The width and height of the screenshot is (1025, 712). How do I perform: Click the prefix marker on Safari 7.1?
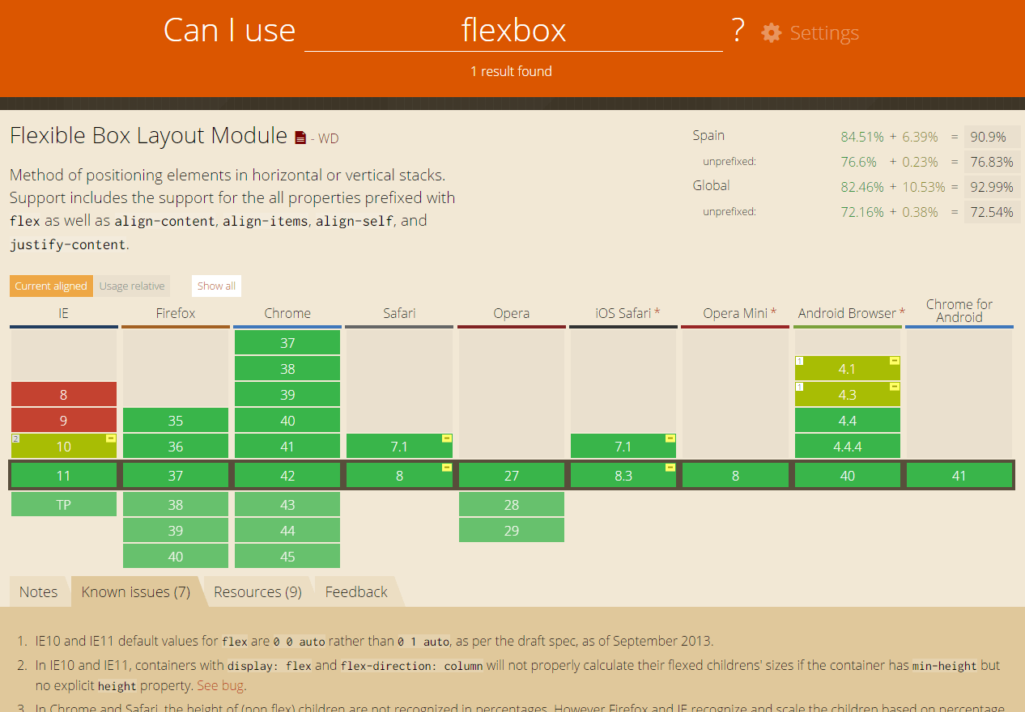click(446, 438)
